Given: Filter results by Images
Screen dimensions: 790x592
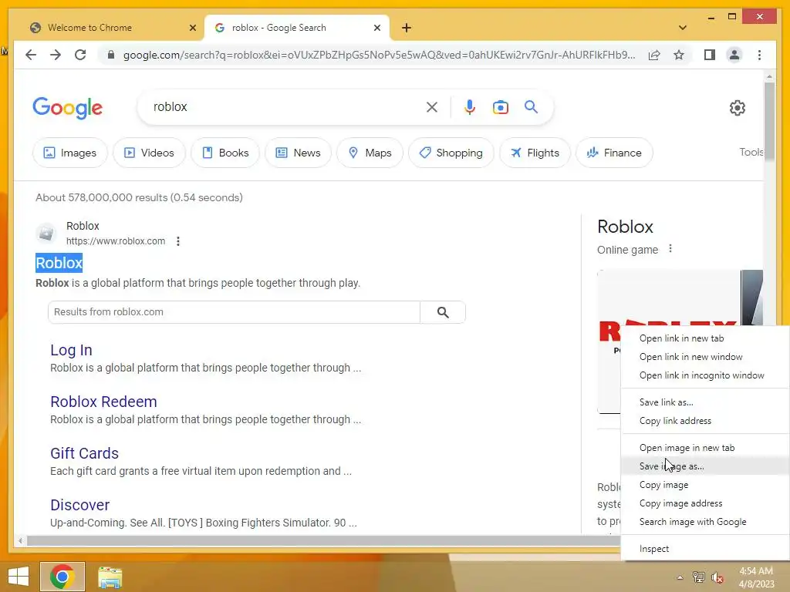Looking at the screenshot, I should pyautogui.click(x=70, y=153).
